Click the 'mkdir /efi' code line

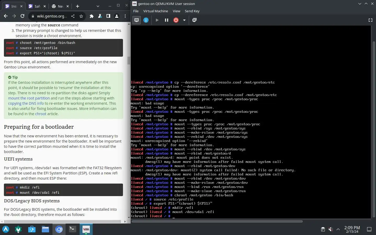pos(30,187)
